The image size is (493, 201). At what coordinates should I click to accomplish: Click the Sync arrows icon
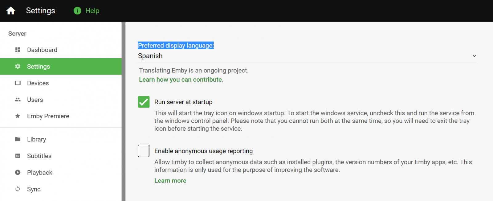(18, 189)
